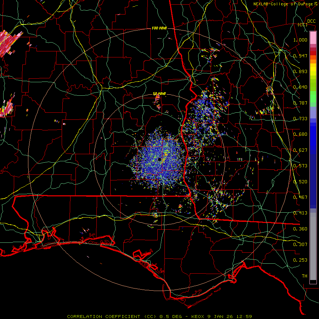Pick the yellow segment of the color bar
The height and width of the screenshot is (319, 319).
[313, 69]
